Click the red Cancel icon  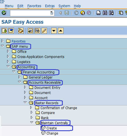point(89,13)
